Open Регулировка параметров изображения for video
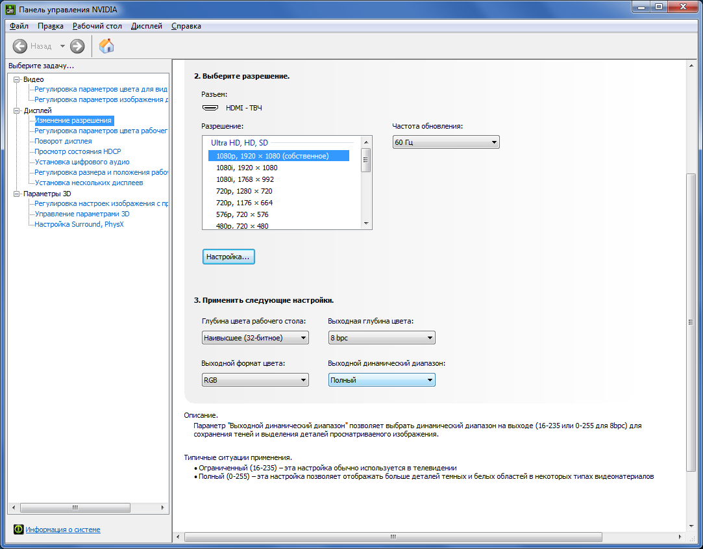 [x=101, y=99]
